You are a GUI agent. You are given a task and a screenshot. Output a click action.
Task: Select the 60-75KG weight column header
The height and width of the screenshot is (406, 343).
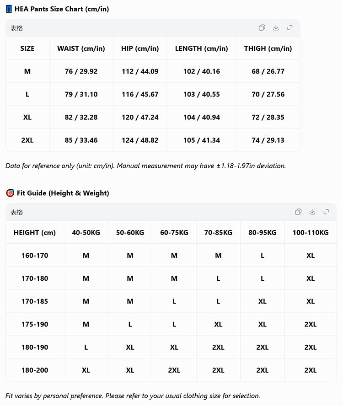174,233
